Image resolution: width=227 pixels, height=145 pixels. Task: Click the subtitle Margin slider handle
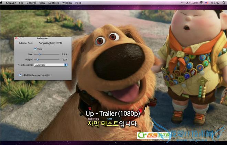click(37, 59)
